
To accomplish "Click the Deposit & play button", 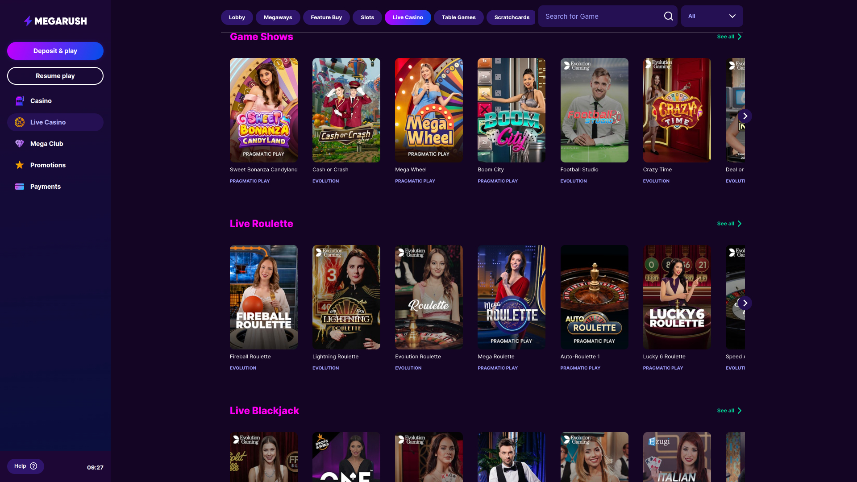I will (x=55, y=50).
